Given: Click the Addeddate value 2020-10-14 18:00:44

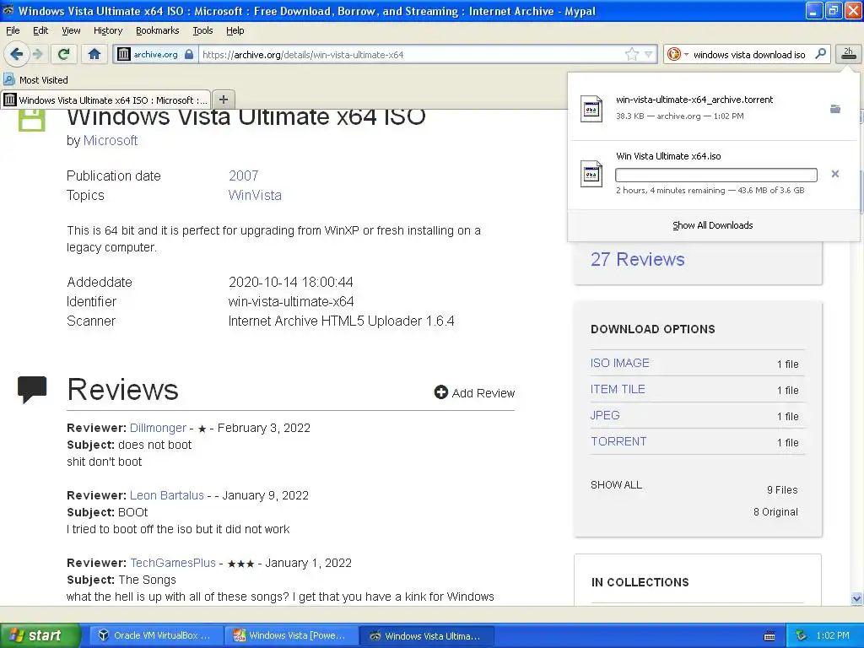Looking at the screenshot, I should (290, 282).
